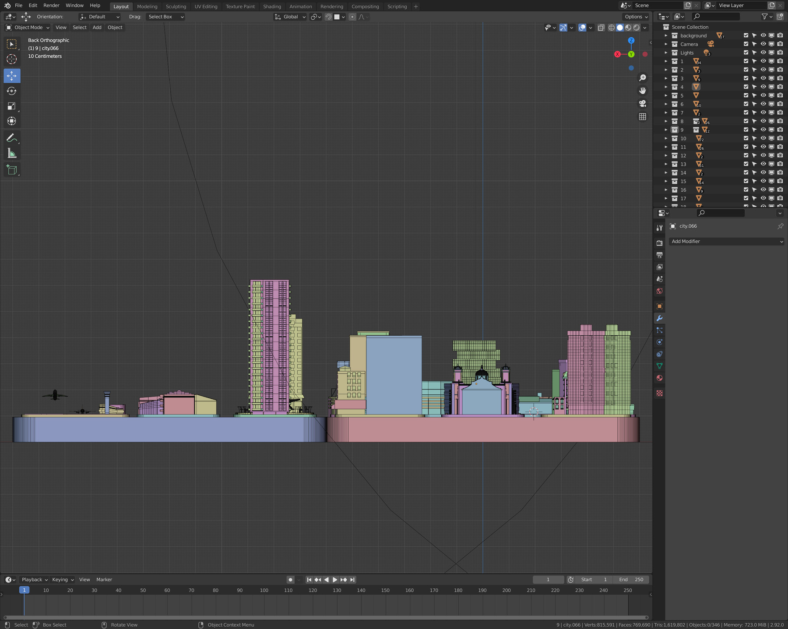This screenshot has height=629, width=788.
Task: Choose the Annotate pencil tool
Action: [12, 138]
